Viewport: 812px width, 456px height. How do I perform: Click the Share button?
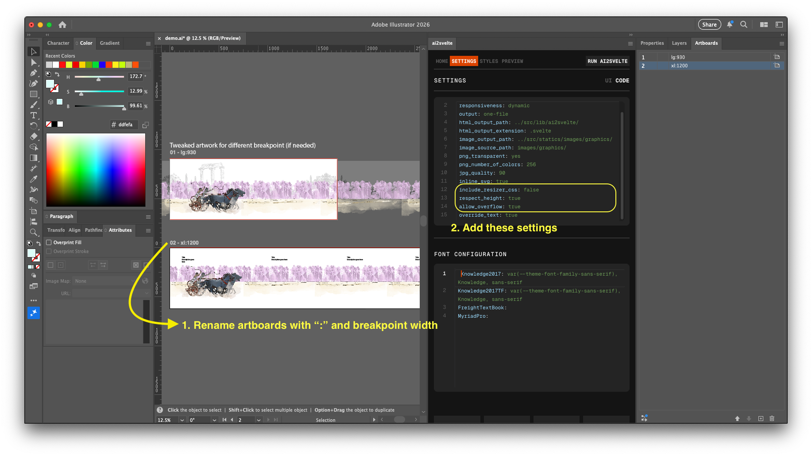(x=709, y=25)
